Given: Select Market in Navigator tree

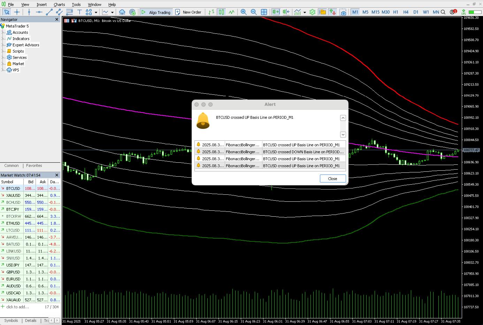Looking at the screenshot, I should point(18,64).
